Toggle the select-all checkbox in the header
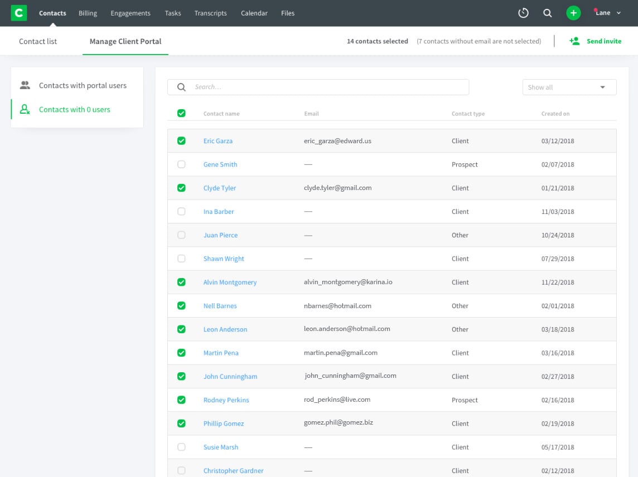Screen dimensions: 638x477 (181, 113)
